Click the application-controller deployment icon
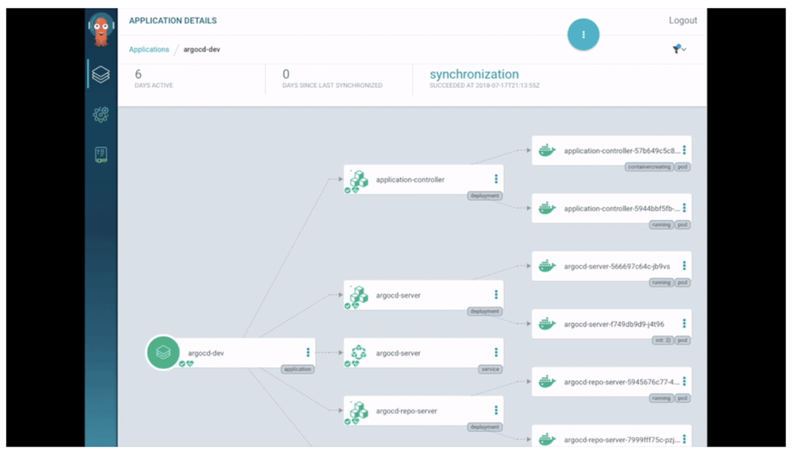792x453 pixels. (359, 179)
